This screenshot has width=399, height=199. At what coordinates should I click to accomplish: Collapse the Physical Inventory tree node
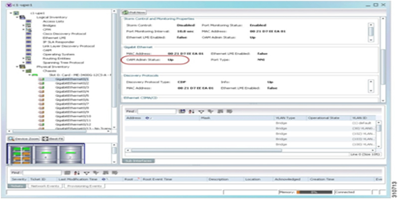point(16,66)
